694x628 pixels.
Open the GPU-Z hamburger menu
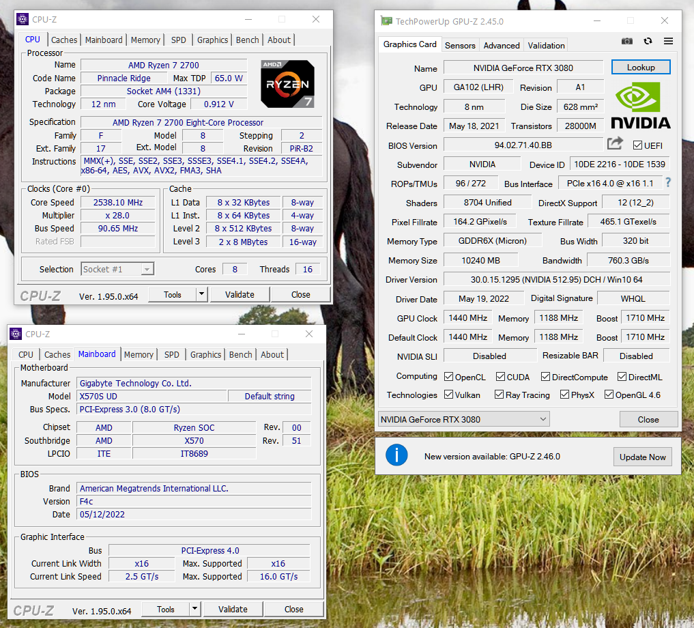(x=668, y=41)
